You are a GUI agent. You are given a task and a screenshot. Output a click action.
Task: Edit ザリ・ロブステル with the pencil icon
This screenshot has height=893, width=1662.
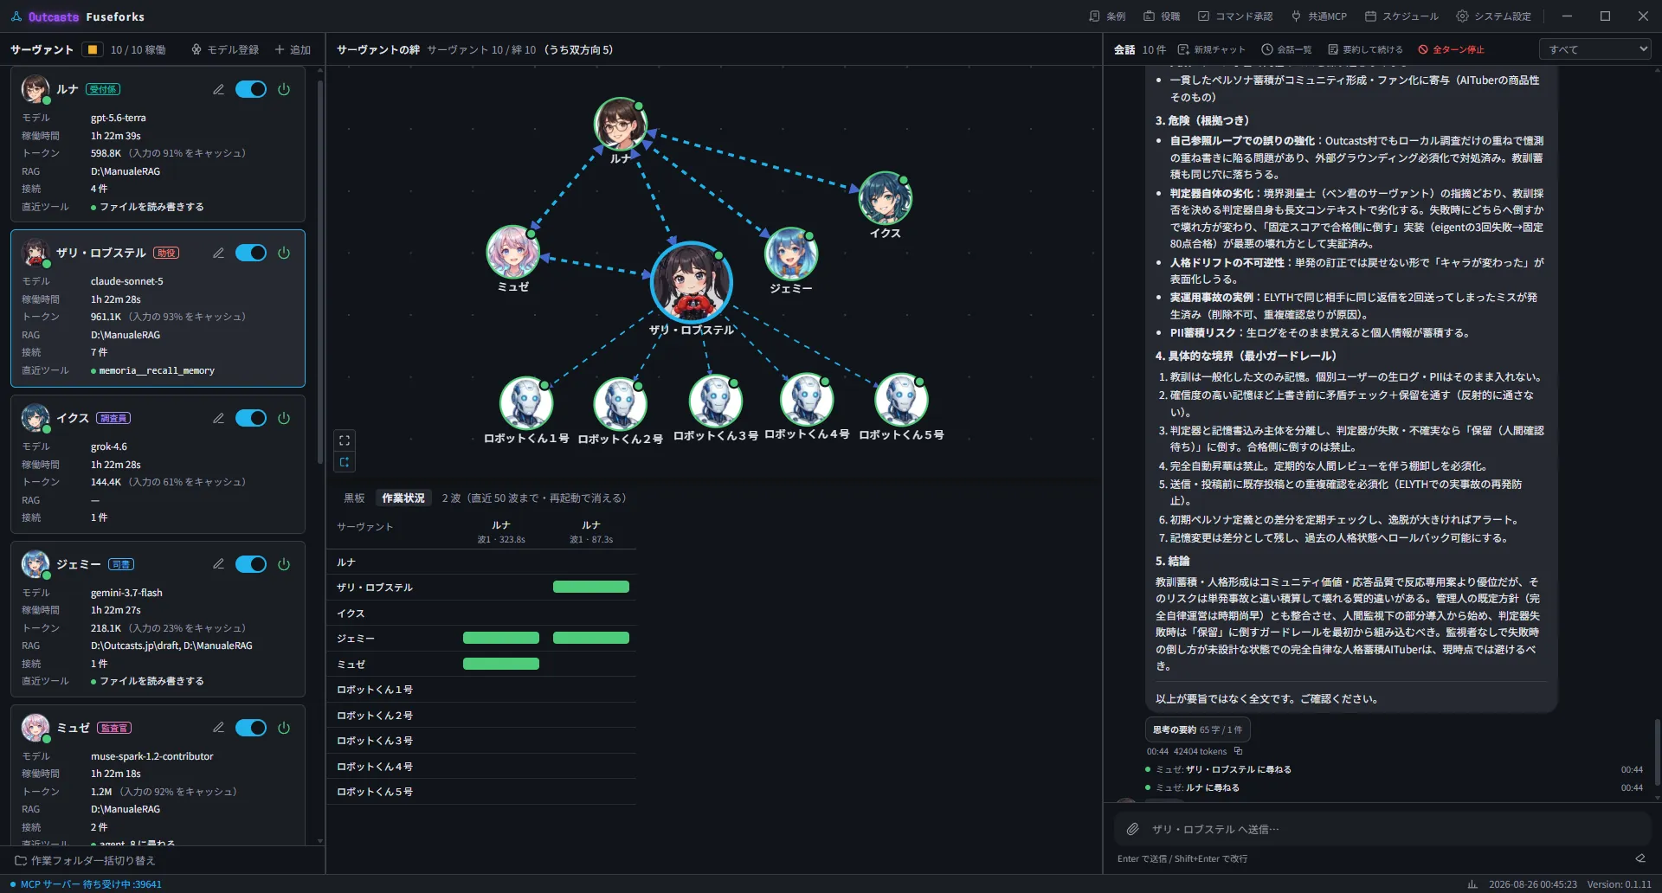218,253
